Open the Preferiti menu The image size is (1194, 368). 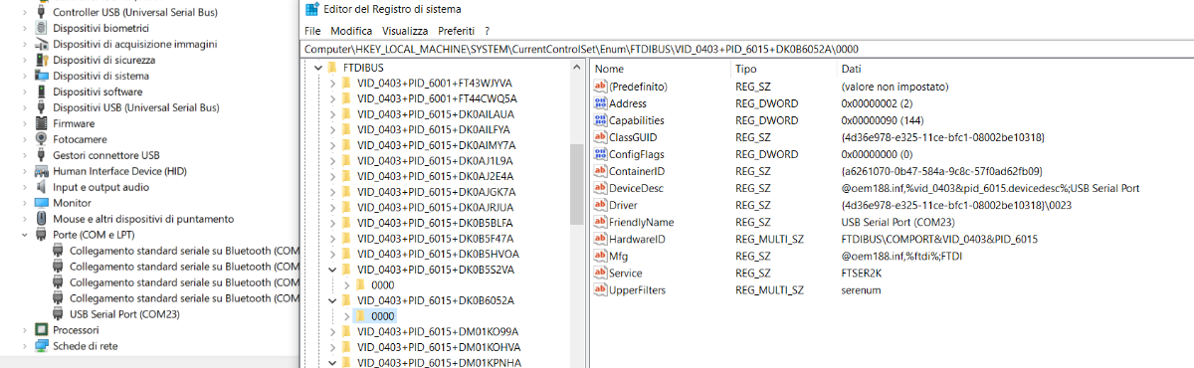[456, 31]
